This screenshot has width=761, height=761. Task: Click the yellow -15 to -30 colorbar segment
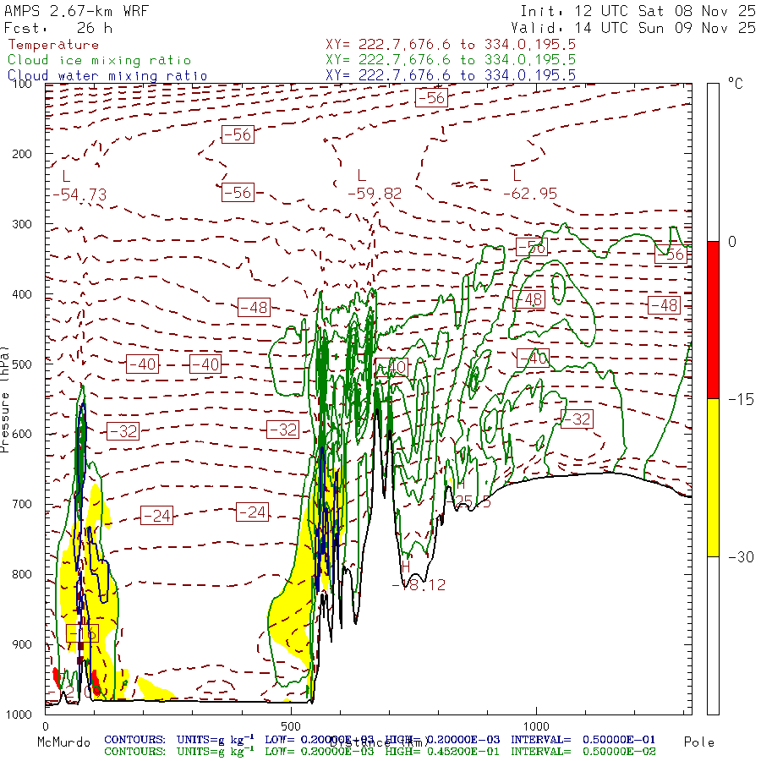713,478
